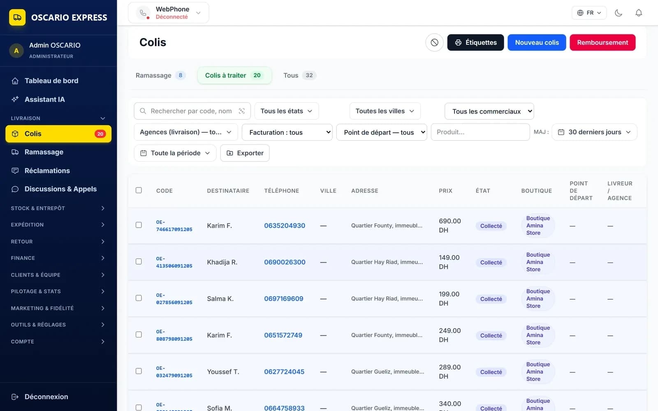Screen dimensions: 658x411
Task: Open the Facturation : tous dropdown
Action: tap(287, 132)
